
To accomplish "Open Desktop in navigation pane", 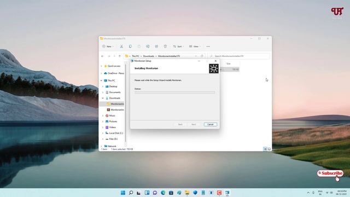I will (112, 86).
